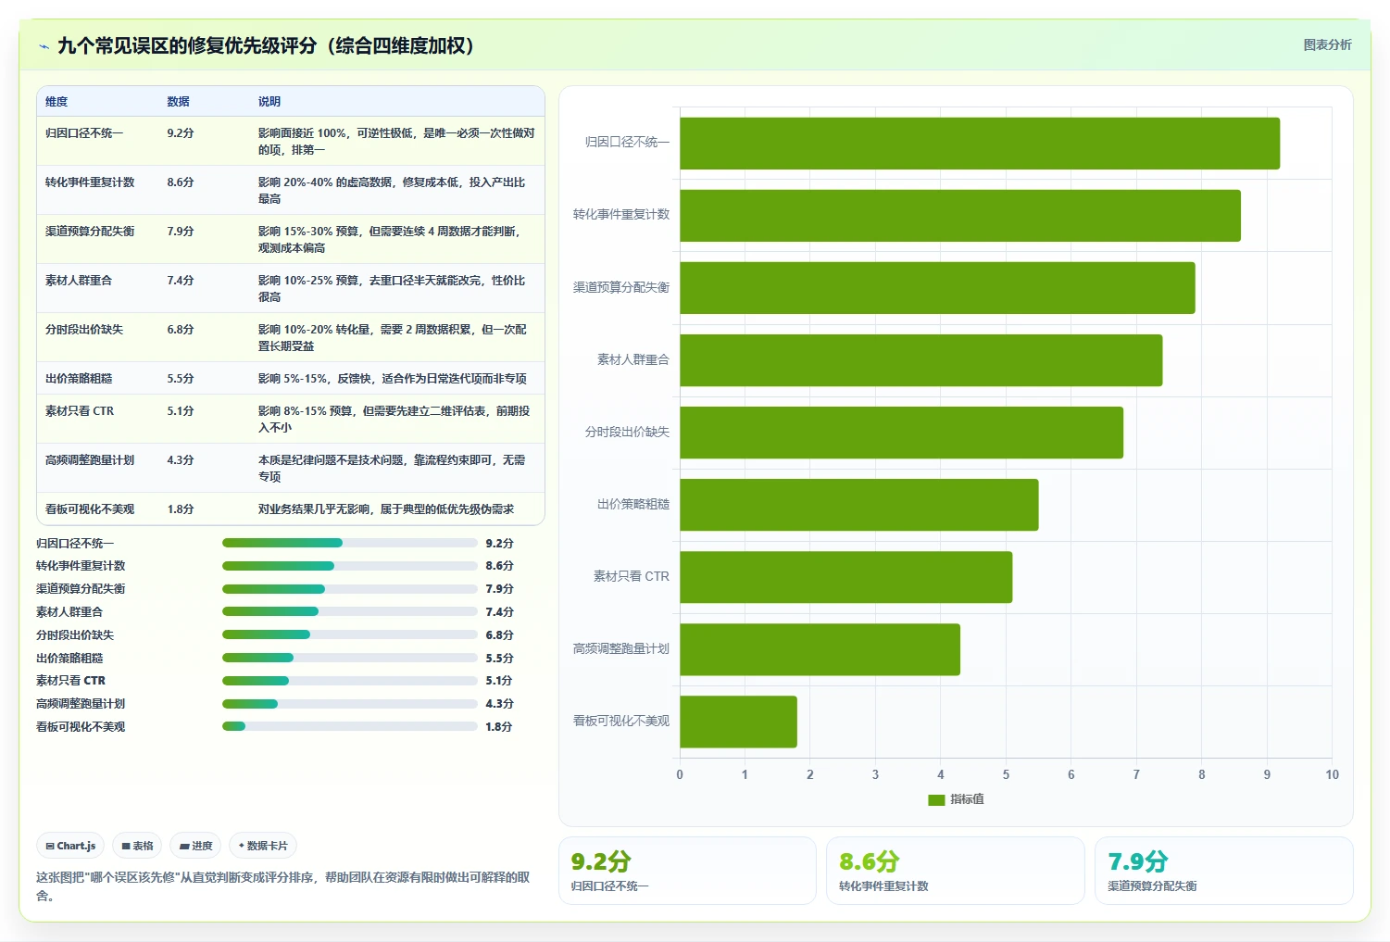1390x942 pixels.
Task: Click the 数据卡片 tag
Action: point(263,846)
